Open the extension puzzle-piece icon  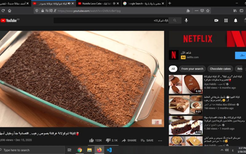click(x=188, y=11)
